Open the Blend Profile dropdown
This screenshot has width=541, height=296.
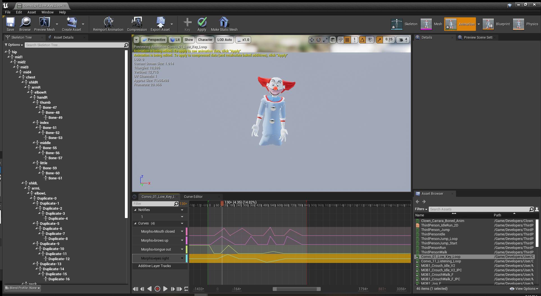23,288
